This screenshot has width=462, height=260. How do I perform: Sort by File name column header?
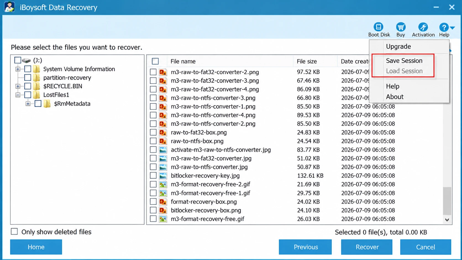click(183, 61)
